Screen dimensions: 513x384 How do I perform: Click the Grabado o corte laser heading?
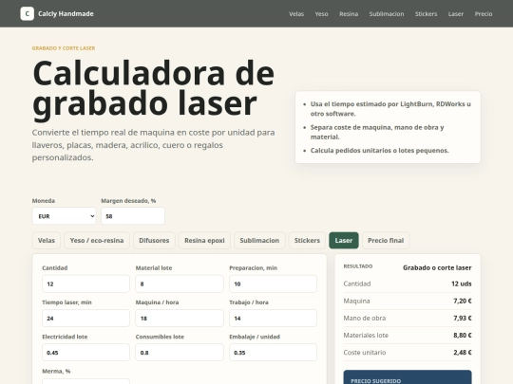pyautogui.click(x=437, y=267)
